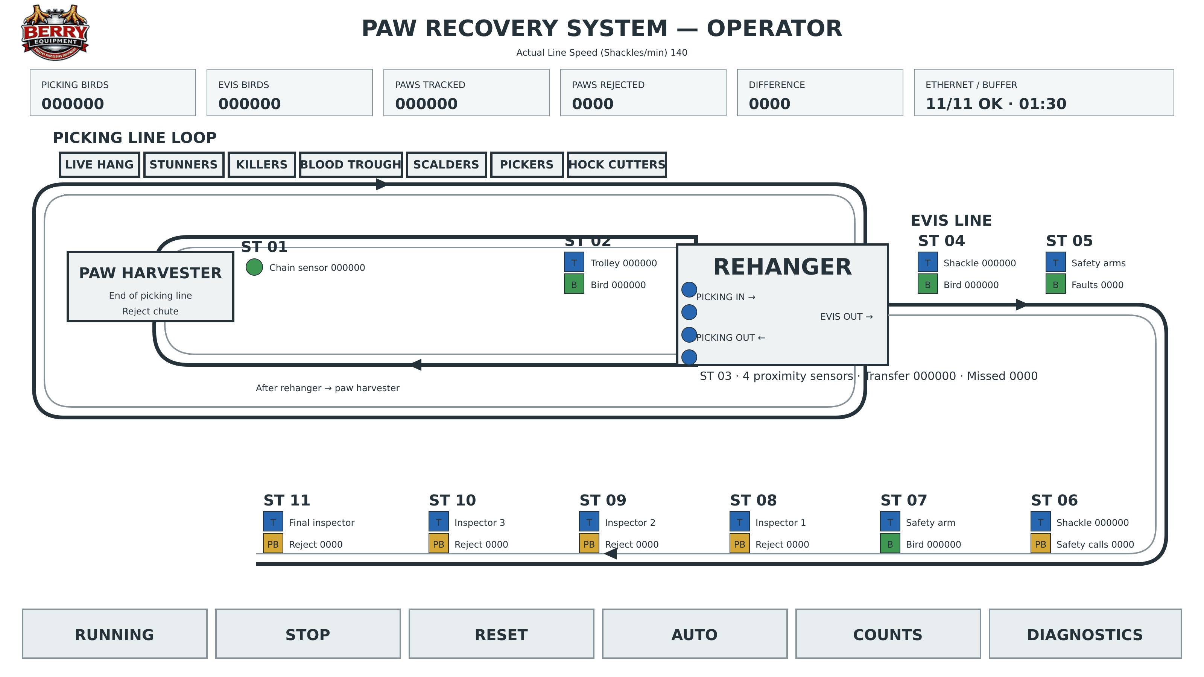Open the DIAGNOSTICS screen

click(x=1085, y=634)
